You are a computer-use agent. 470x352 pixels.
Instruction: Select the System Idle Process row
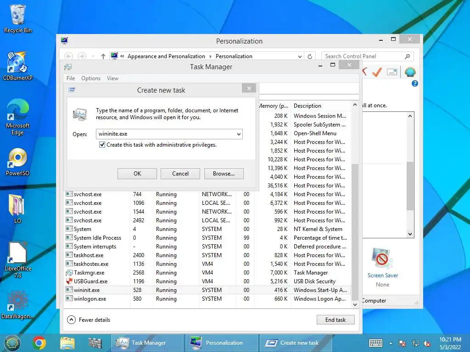click(x=207, y=238)
